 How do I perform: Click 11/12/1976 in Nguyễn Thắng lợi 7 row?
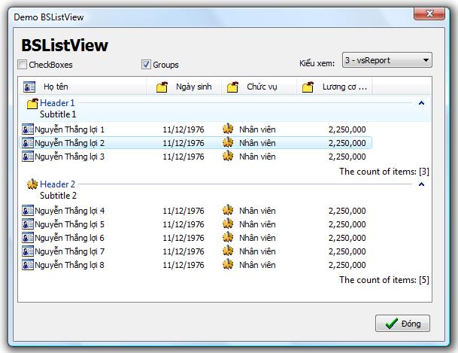(184, 251)
